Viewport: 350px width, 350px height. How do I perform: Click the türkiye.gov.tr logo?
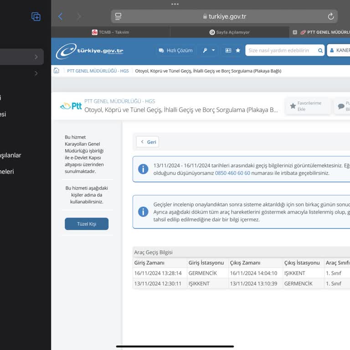pos(90,51)
